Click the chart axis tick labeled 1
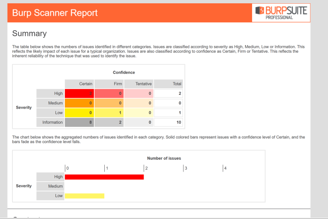Viewport: 328px width, 219px height. 107,168
